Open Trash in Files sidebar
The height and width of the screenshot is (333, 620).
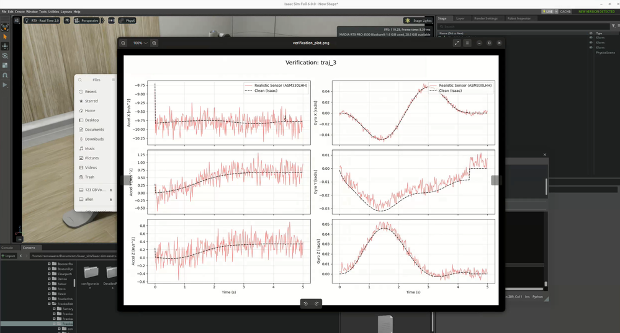pyautogui.click(x=95, y=177)
